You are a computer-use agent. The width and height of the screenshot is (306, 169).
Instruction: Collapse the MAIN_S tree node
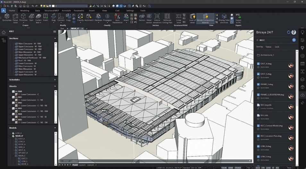point(14,156)
